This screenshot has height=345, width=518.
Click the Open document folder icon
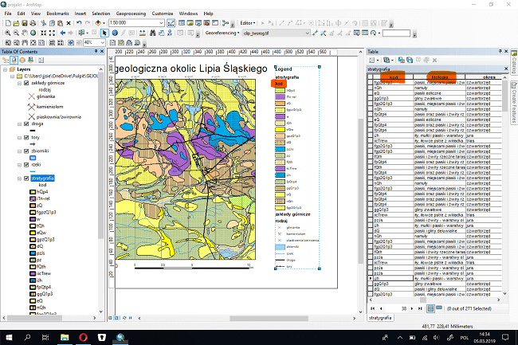[x=16, y=23]
